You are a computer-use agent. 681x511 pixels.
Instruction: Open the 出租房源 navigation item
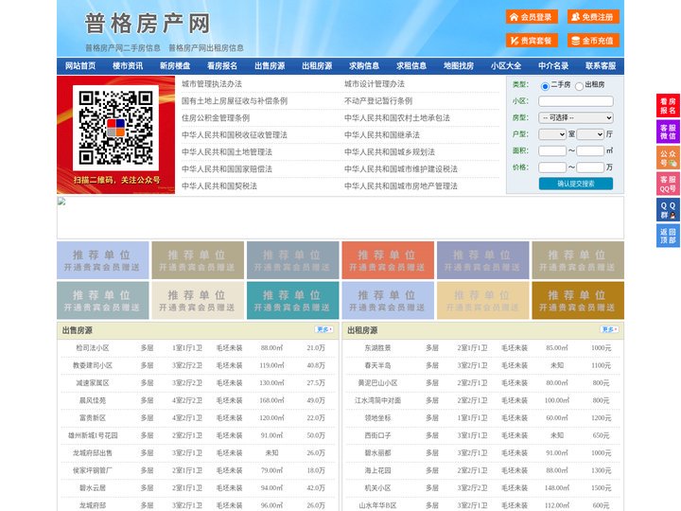point(317,66)
